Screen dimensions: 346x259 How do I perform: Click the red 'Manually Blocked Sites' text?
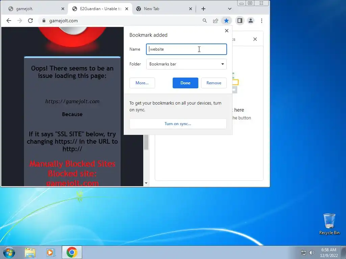[x=72, y=164]
